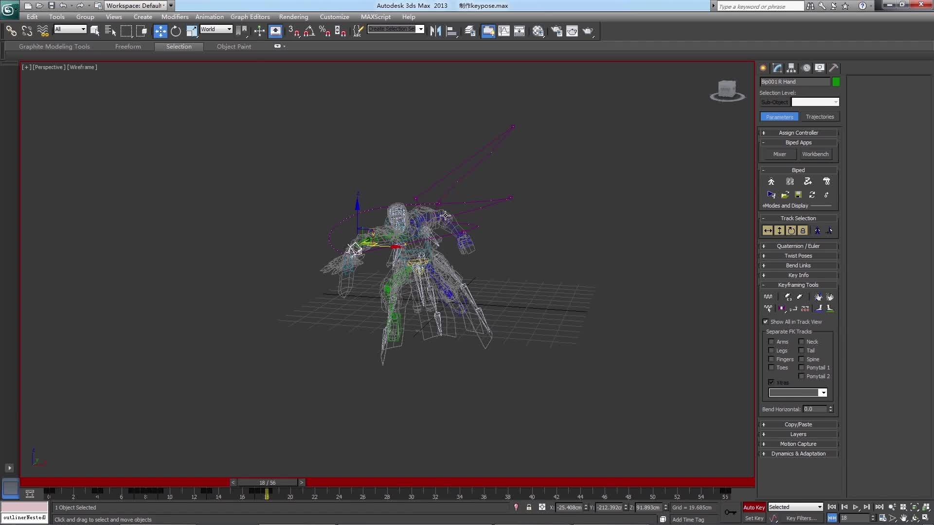Open the World reference coordinate dropdown

[x=216, y=29]
